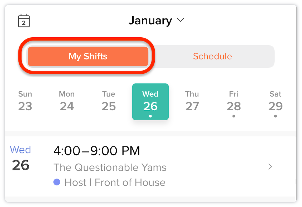Select highlighted Wednesday 26 date
Screen dimensions: 302x207
[150, 102]
